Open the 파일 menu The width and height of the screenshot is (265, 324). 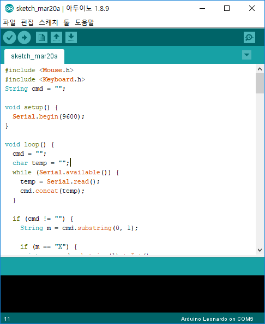(x=9, y=22)
